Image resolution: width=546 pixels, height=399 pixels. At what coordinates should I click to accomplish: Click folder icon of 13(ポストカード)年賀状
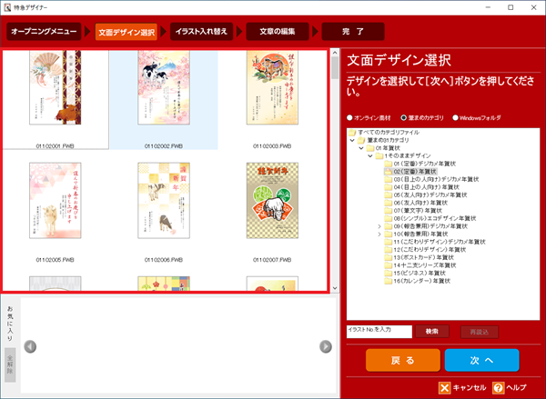(x=389, y=257)
